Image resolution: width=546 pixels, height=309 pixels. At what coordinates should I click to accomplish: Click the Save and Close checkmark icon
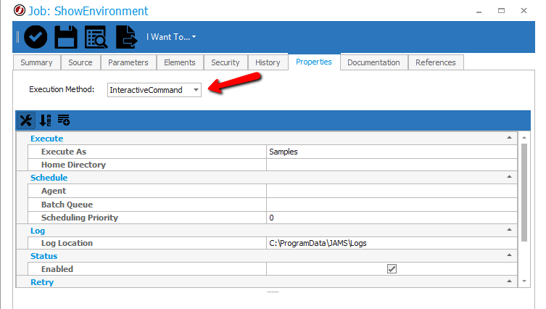(x=36, y=37)
